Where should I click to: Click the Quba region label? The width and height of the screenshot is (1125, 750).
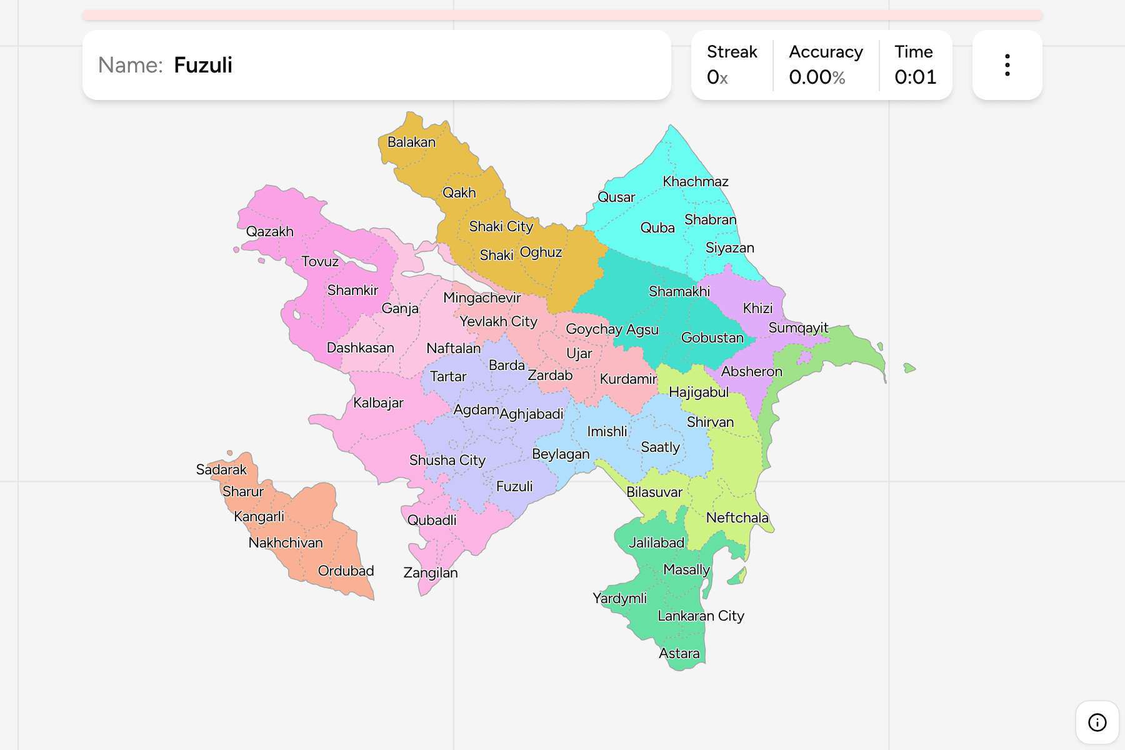coord(657,228)
